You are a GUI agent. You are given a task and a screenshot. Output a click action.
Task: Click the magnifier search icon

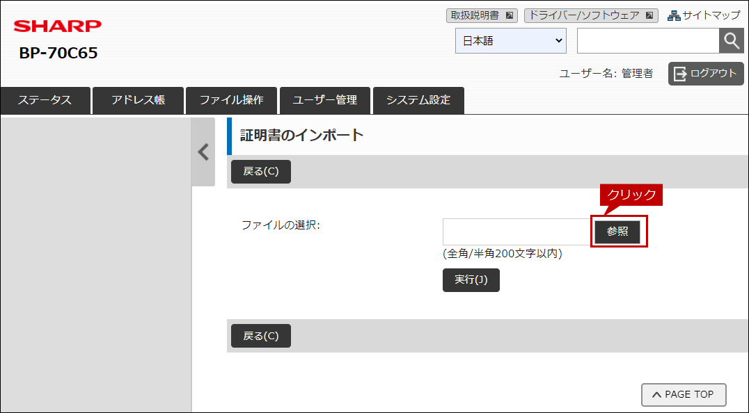(732, 40)
